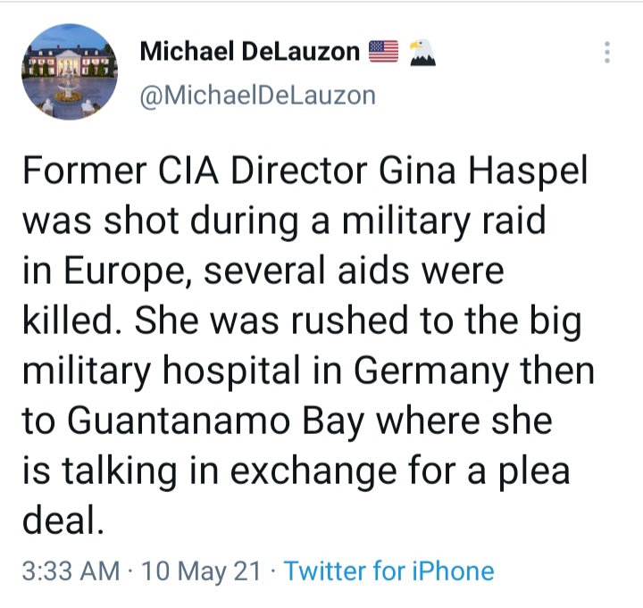
Task: Visit the @MichaelDeLauzon handle
Action: click(x=257, y=96)
